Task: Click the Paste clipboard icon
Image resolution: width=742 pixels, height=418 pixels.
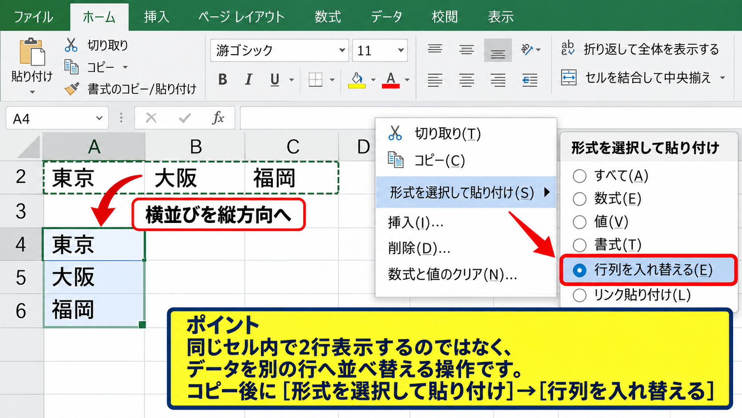Action: 32,52
